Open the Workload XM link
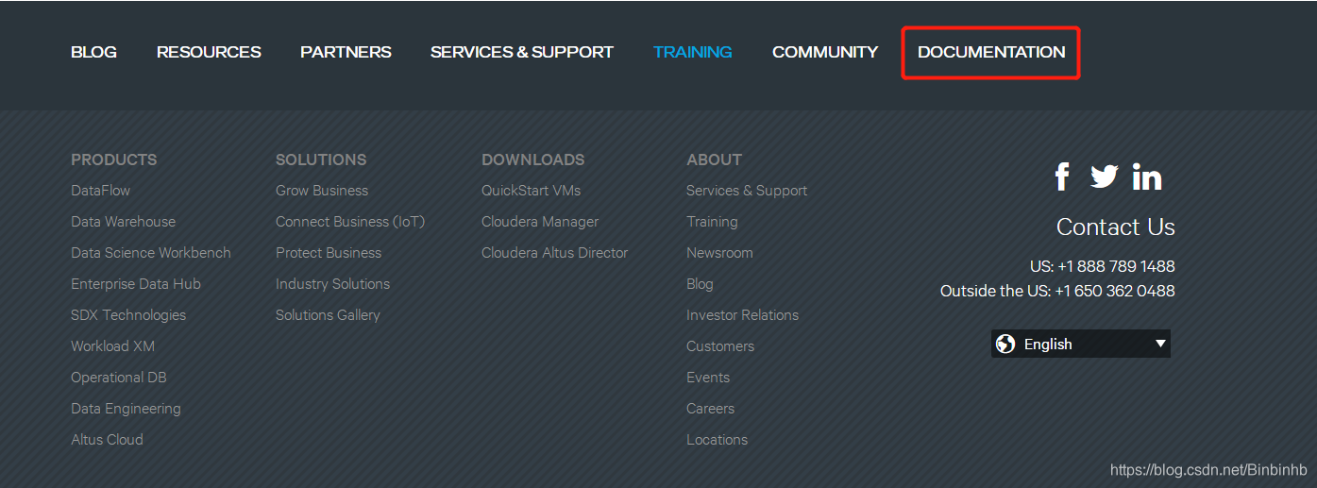The width and height of the screenshot is (1317, 488). coord(112,345)
